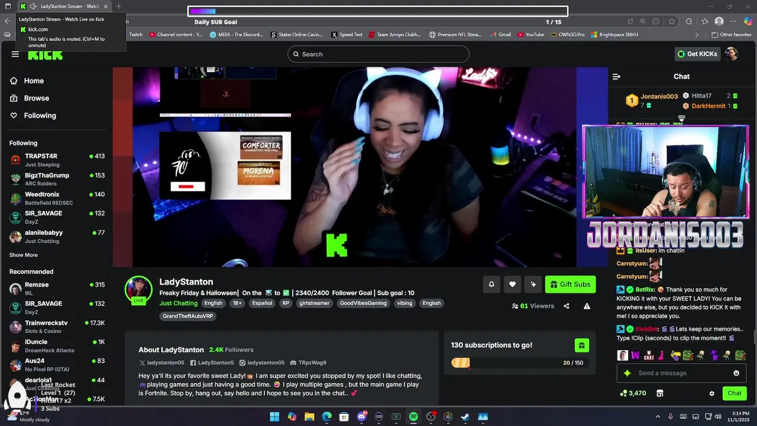Open the Just Chatting category link

[x=179, y=304]
